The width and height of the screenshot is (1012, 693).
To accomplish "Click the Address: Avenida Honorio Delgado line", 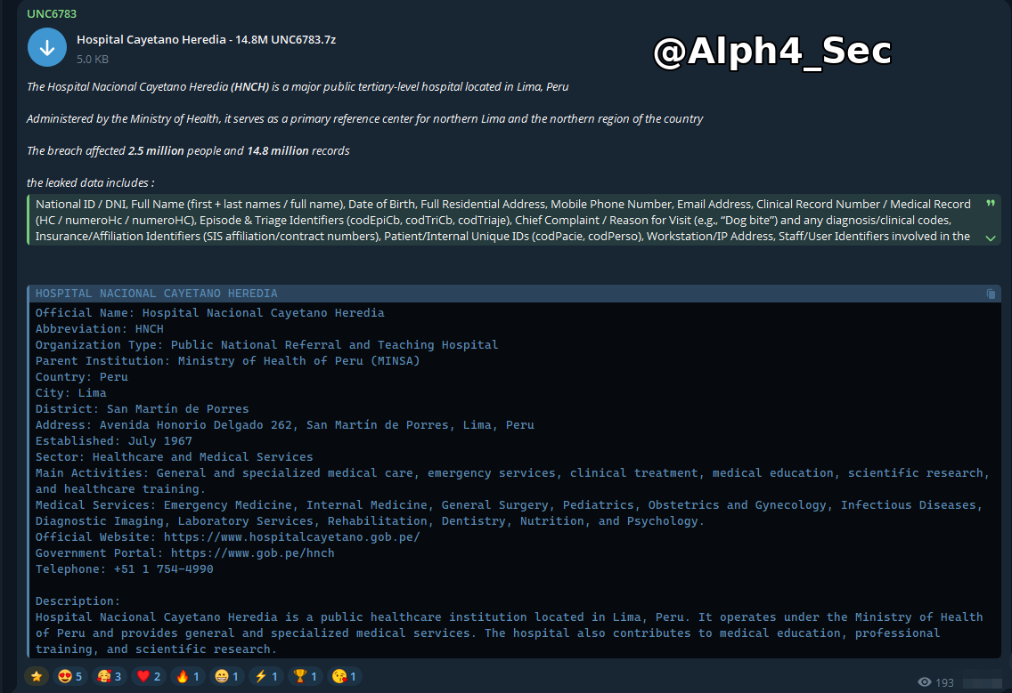I will coord(285,425).
